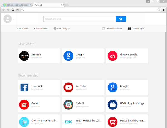Image resolution: width=167 pixels, height=128 pixels.
Task: Select the Recommended category tab
Action: 41,28
